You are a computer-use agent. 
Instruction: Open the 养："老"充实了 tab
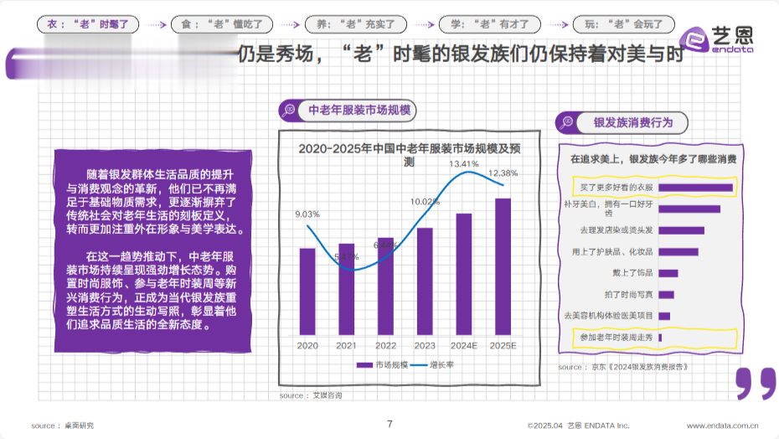coord(356,24)
